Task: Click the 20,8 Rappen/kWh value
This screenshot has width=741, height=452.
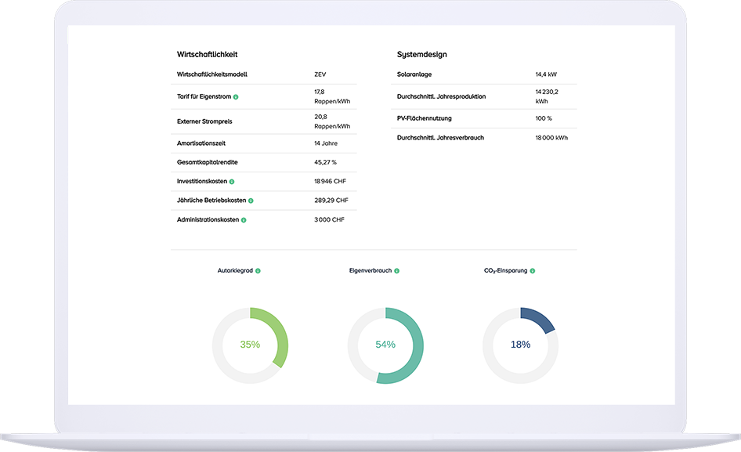Action: [x=332, y=121]
